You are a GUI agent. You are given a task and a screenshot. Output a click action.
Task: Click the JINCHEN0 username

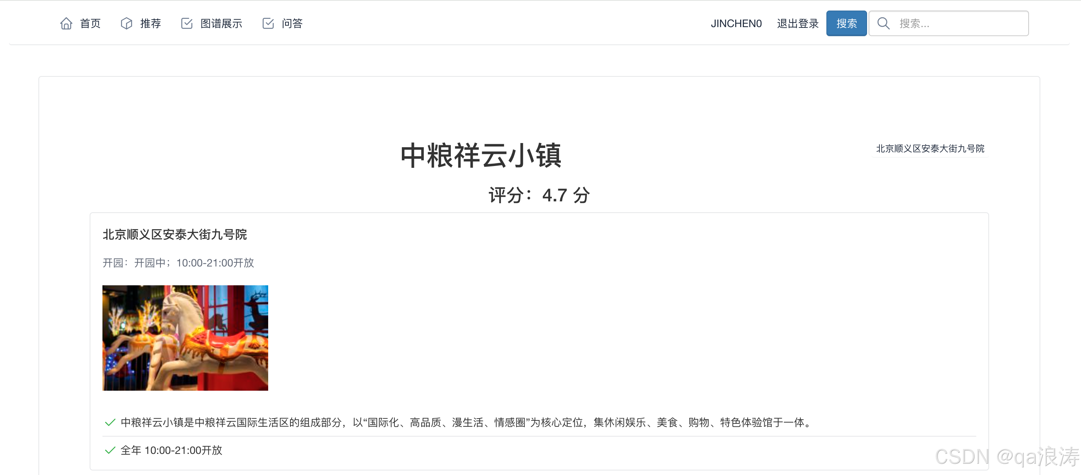[736, 23]
